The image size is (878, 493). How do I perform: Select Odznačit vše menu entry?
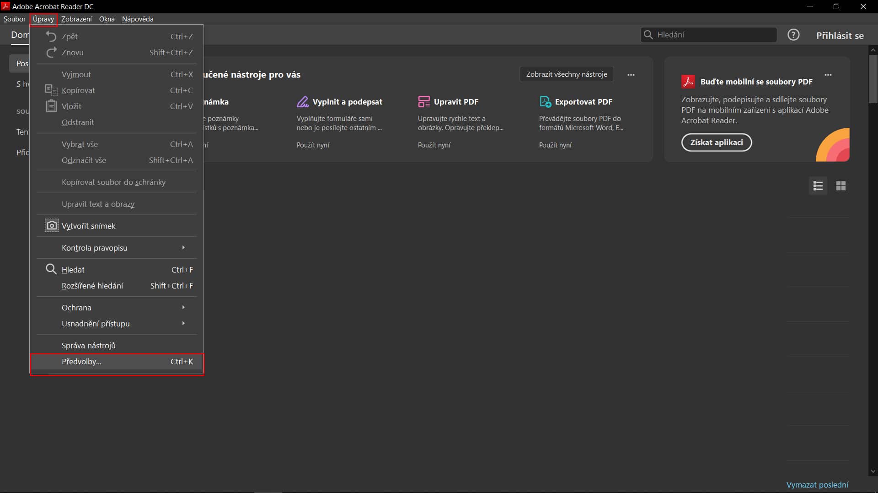(117, 160)
